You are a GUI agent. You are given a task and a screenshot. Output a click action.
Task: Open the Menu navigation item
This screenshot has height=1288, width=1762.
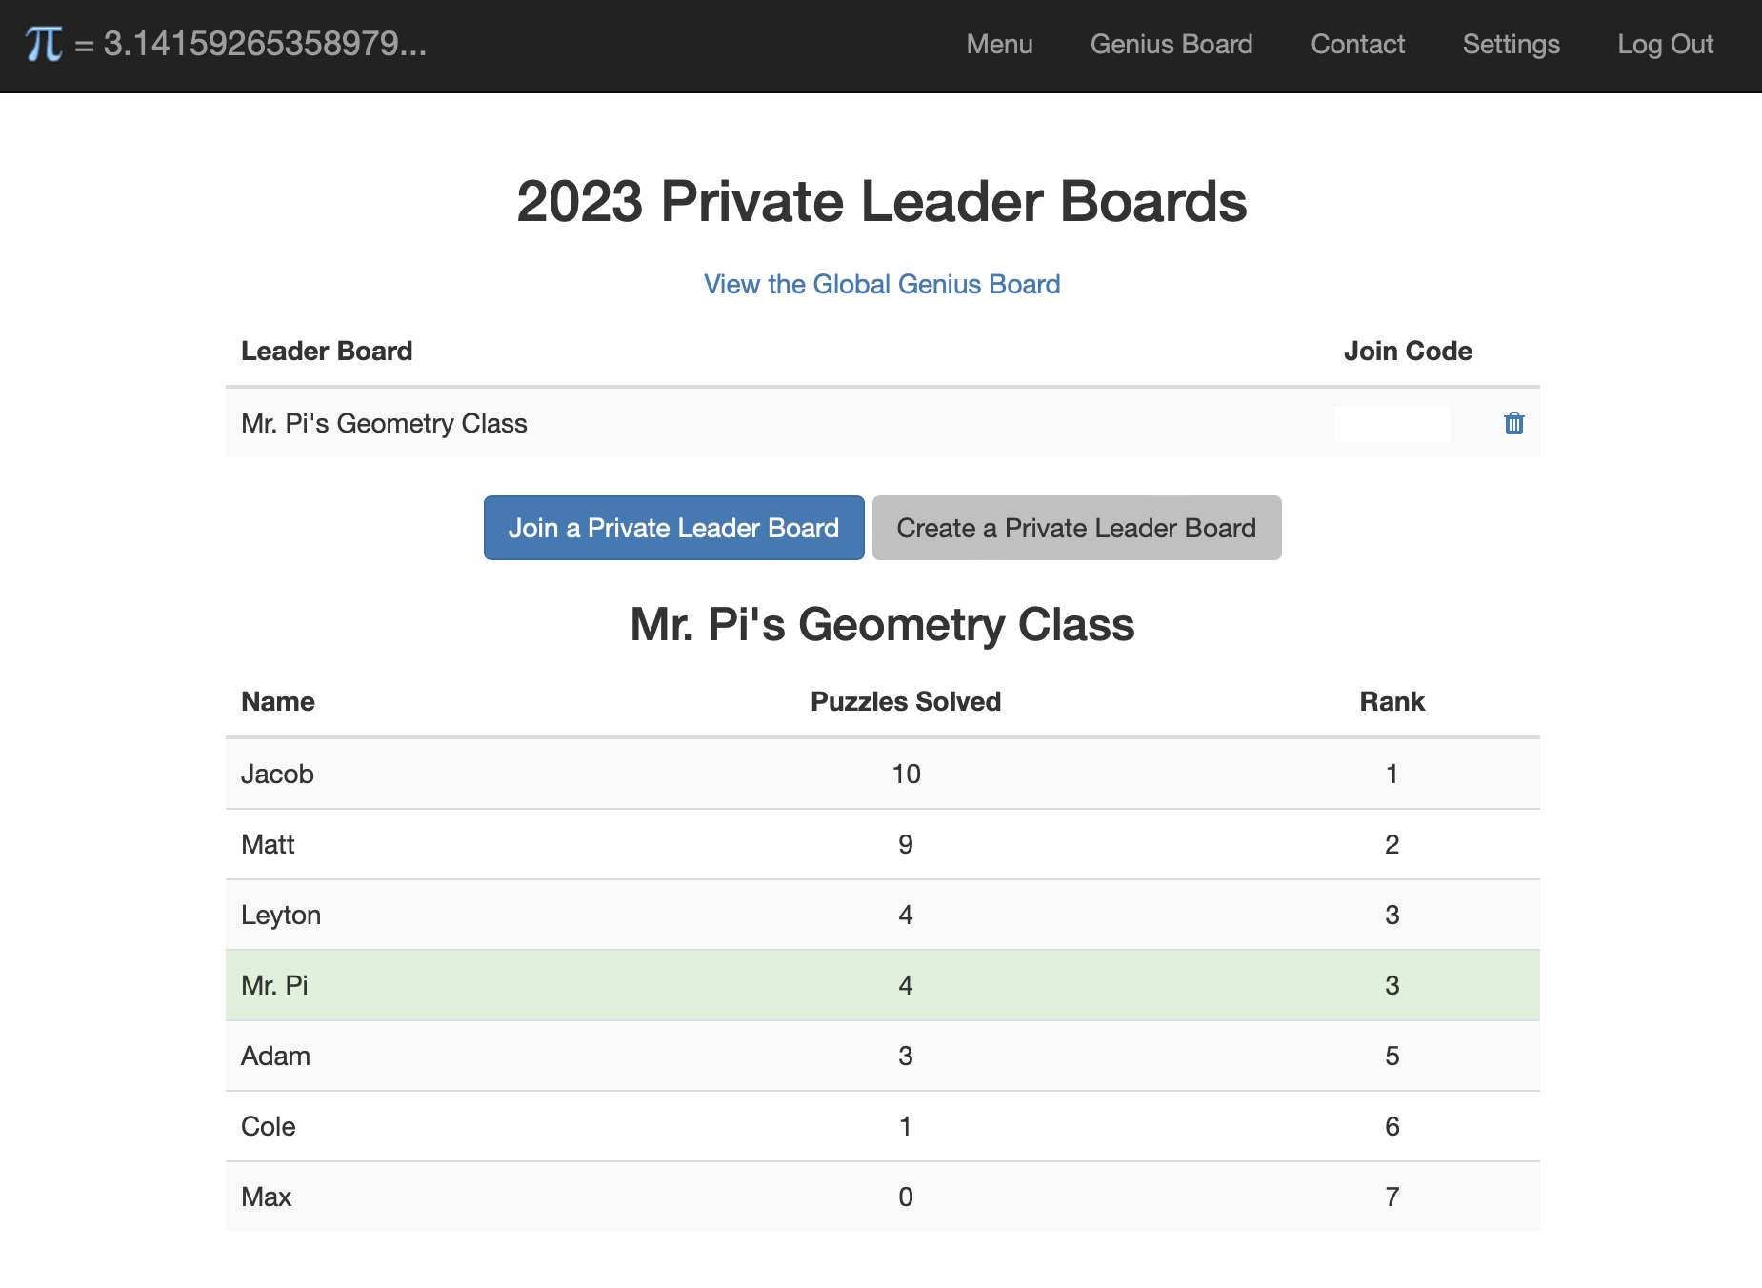(x=999, y=45)
